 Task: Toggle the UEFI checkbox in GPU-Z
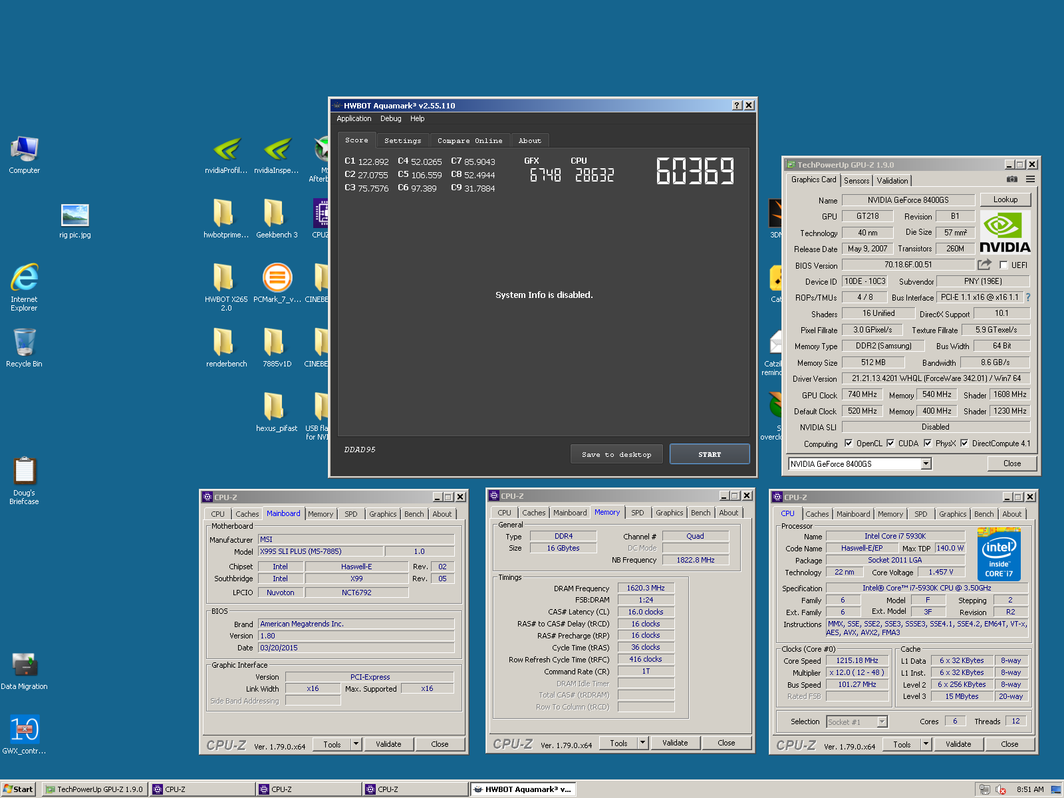point(1004,265)
